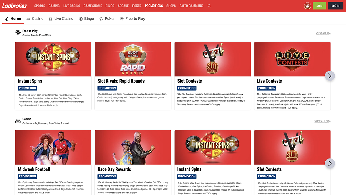Click the Casino section heading
Screen dimensions: 346x195
point(27,119)
